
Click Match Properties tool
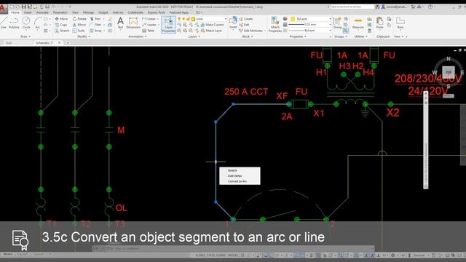point(275,24)
